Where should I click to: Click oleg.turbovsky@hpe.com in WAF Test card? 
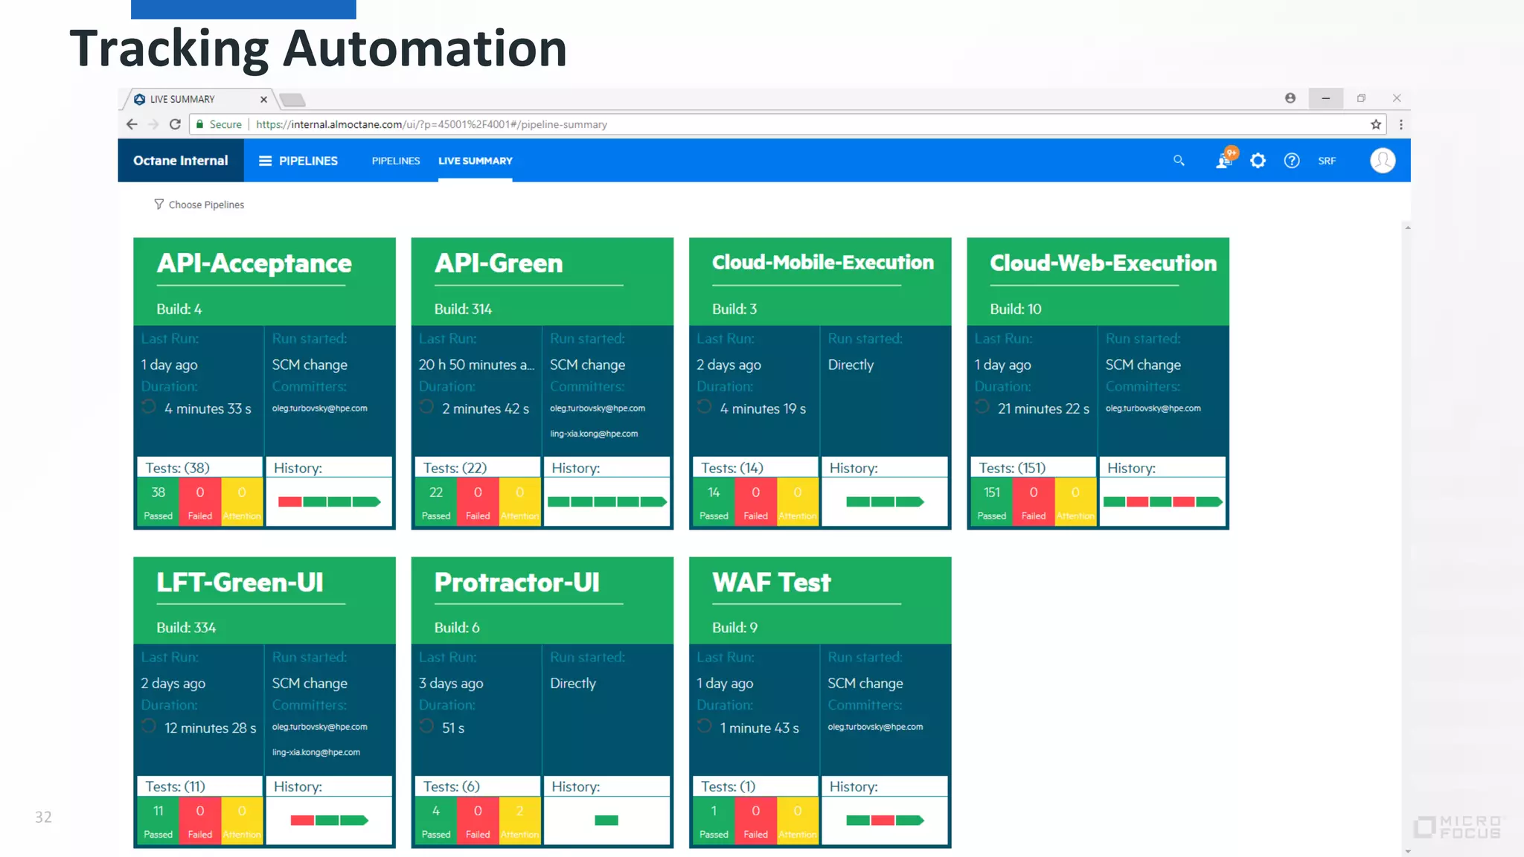875,727
